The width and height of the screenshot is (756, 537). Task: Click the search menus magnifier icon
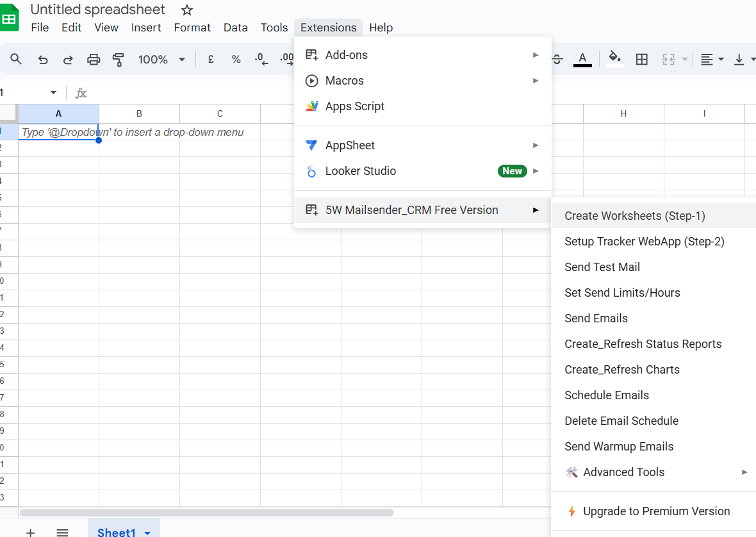click(x=16, y=60)
